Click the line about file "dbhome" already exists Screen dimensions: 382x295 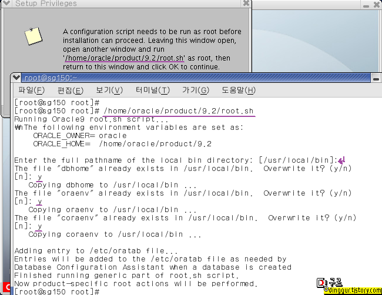(183, 169)
